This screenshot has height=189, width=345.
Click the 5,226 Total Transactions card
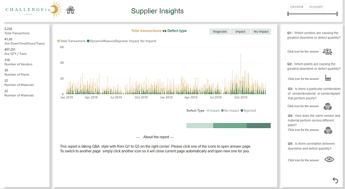tap(17, 31)
